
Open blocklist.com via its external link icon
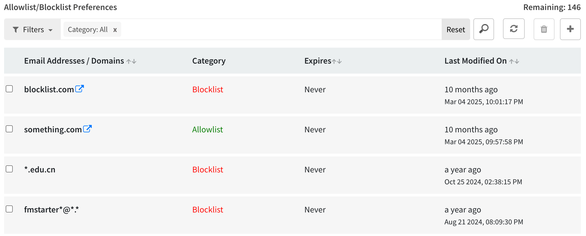click(79, 88)
